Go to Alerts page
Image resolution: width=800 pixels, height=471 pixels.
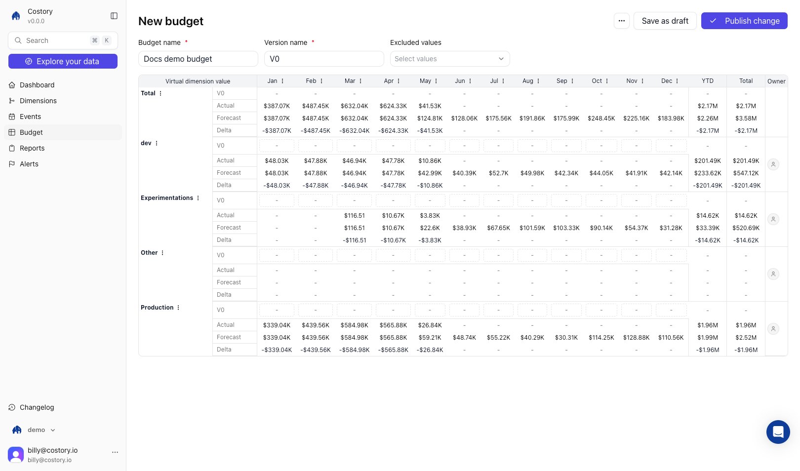(x=63, y=164)
